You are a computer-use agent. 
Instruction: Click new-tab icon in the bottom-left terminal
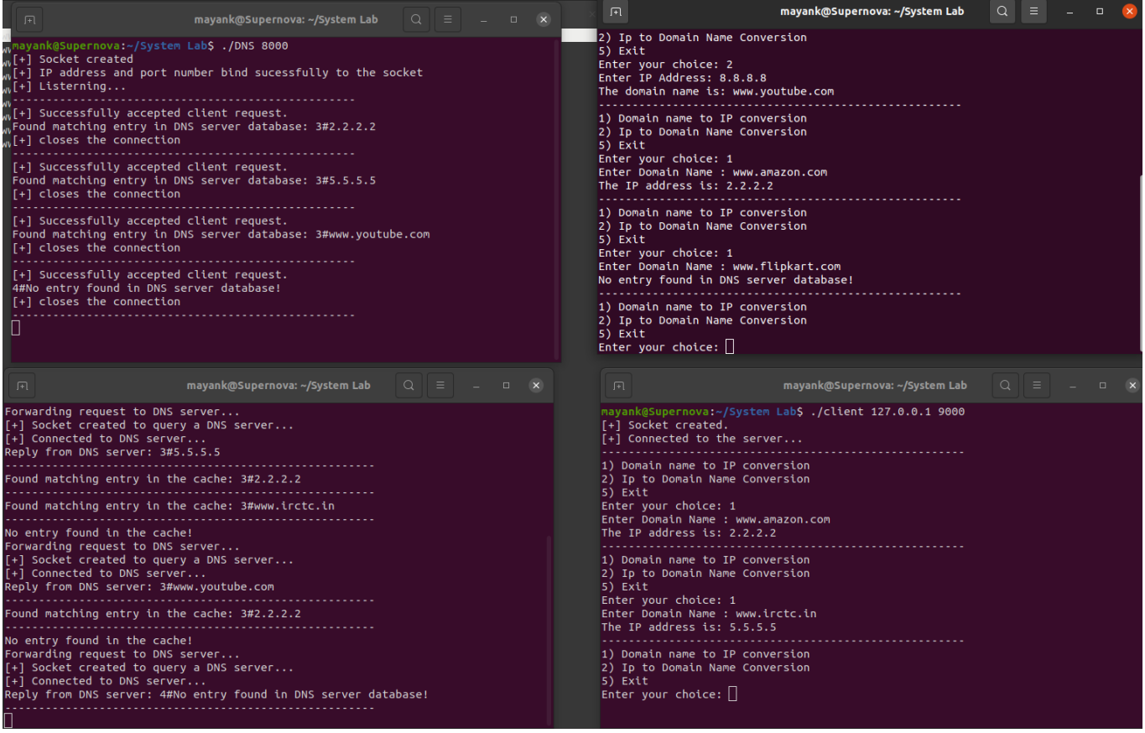pos(21,385)
